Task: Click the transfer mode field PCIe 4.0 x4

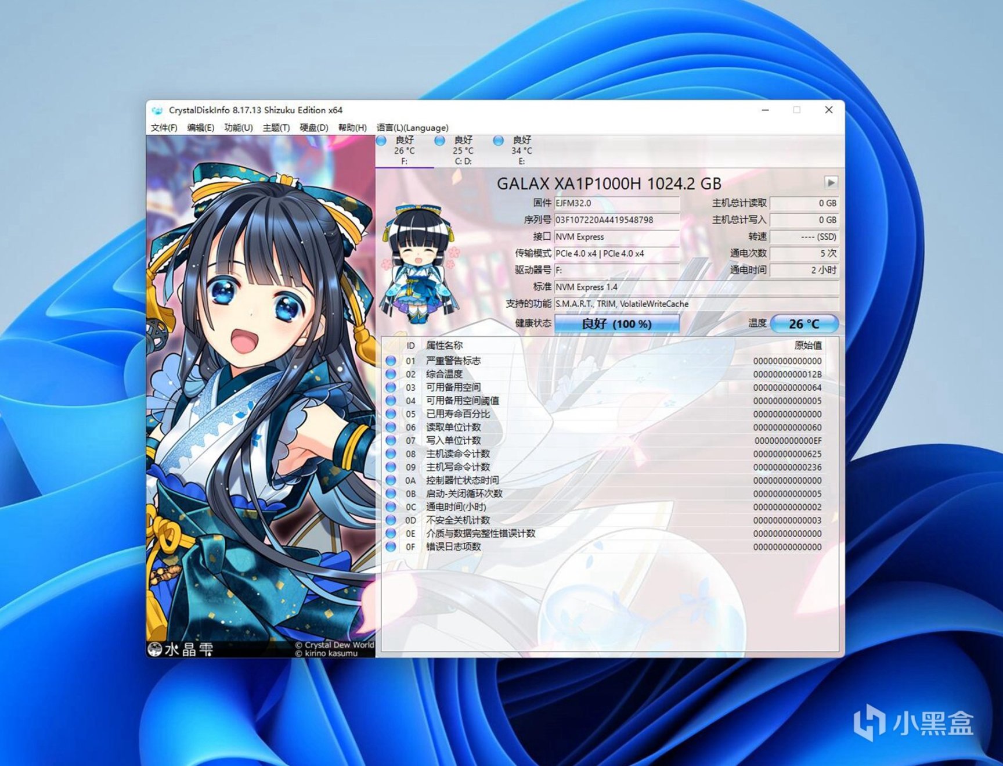Action: pyautogui.click(x=617, y=253)
